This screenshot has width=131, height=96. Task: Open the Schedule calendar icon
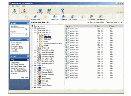pyautogui.click(x=92, y=17)
